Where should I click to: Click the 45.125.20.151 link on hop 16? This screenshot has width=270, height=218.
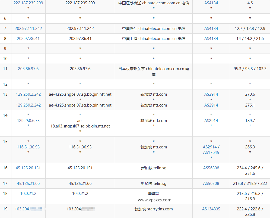click(x=28, y=168)
